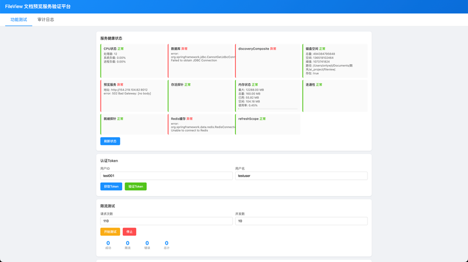Screen dimensions: 468x262
Task: Click the 认证Token section heading
Action: point(109,160)
